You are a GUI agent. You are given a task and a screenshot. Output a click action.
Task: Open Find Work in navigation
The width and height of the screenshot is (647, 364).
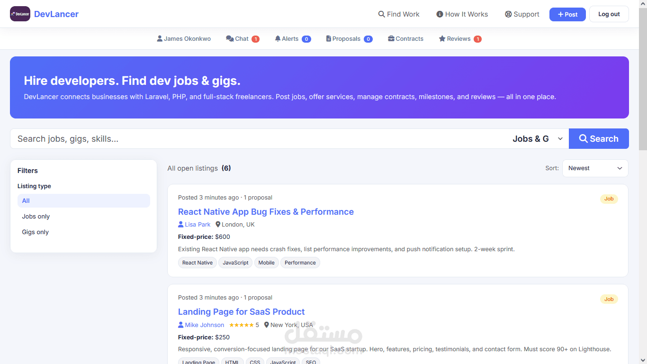click(399, 14)
